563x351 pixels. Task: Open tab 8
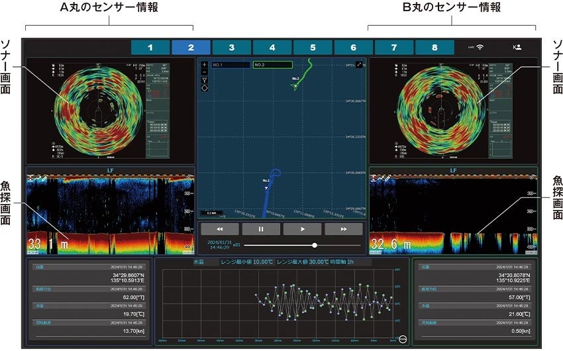click(435, 48)
